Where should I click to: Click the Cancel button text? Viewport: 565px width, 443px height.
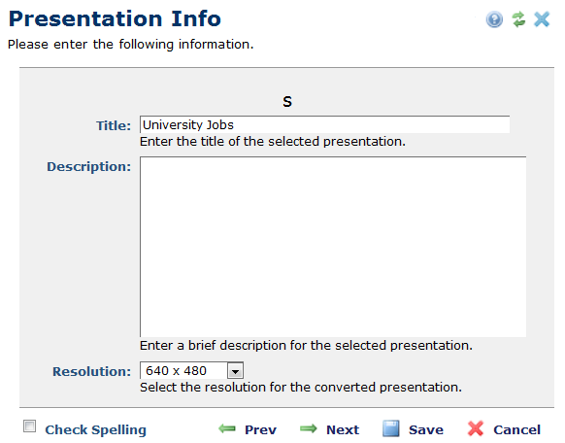516,429
